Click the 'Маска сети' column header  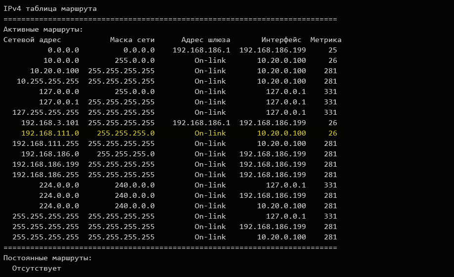pos(133,40)
